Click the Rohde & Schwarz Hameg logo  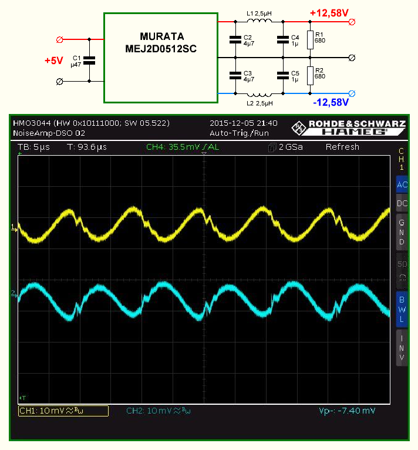[349, 128]
